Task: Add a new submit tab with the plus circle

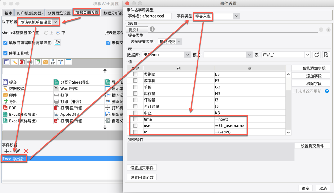Action: pyautogui.click(x=152, y=29)
